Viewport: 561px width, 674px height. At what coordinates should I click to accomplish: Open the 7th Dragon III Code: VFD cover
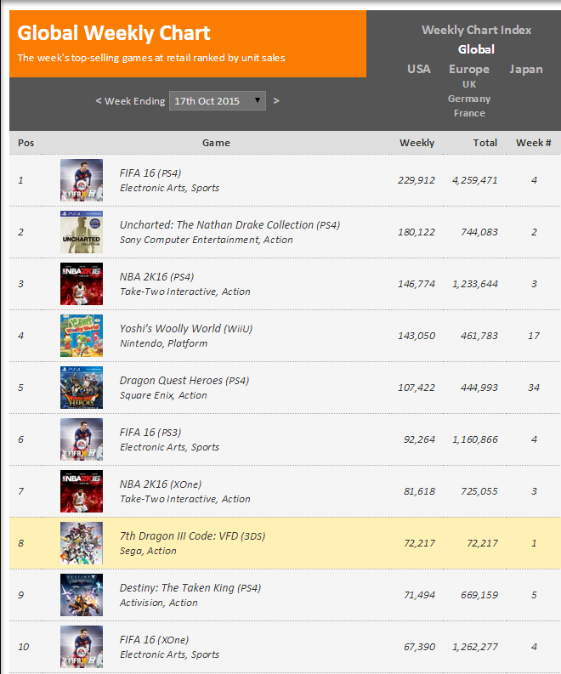click(x=82, y=543)
